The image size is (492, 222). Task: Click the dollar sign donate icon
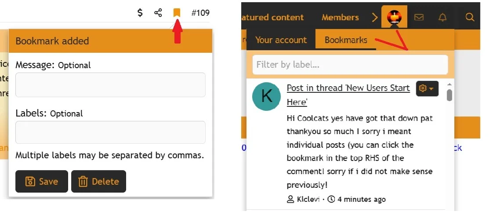click(x=140, y=13)
